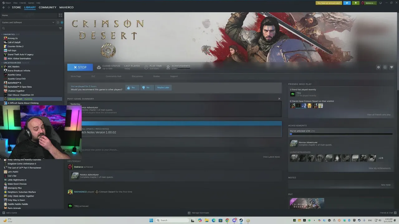Open the green notifications bell
Image resolution: width=399 pixels, height=224 pixels.
(356, 3)
